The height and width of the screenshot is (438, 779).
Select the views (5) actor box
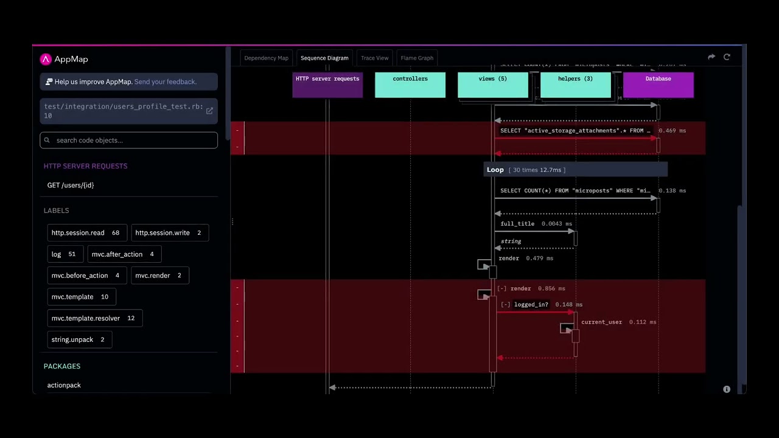tap(493, 85)
